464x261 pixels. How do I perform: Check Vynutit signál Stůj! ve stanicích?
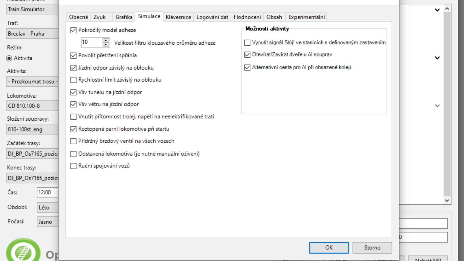pyautogui.click(x=247, y=43)
